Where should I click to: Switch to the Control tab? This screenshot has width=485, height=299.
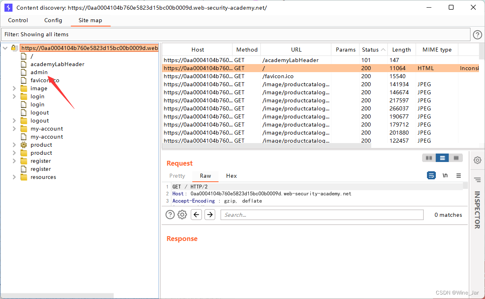click(18, 20)
